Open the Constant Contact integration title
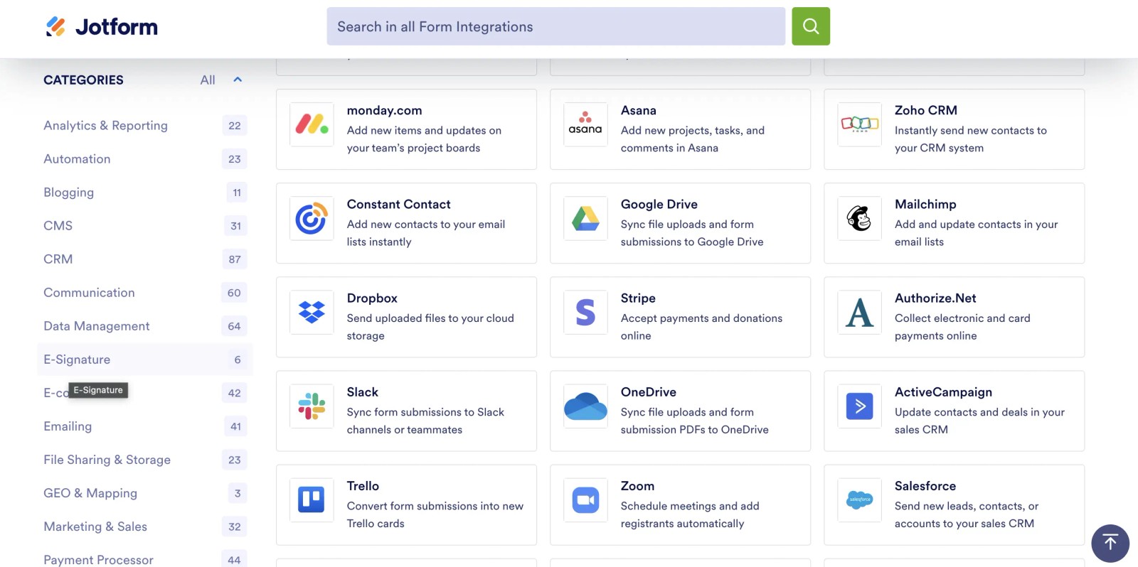1138x567 pixels. (x=398, y=204)
